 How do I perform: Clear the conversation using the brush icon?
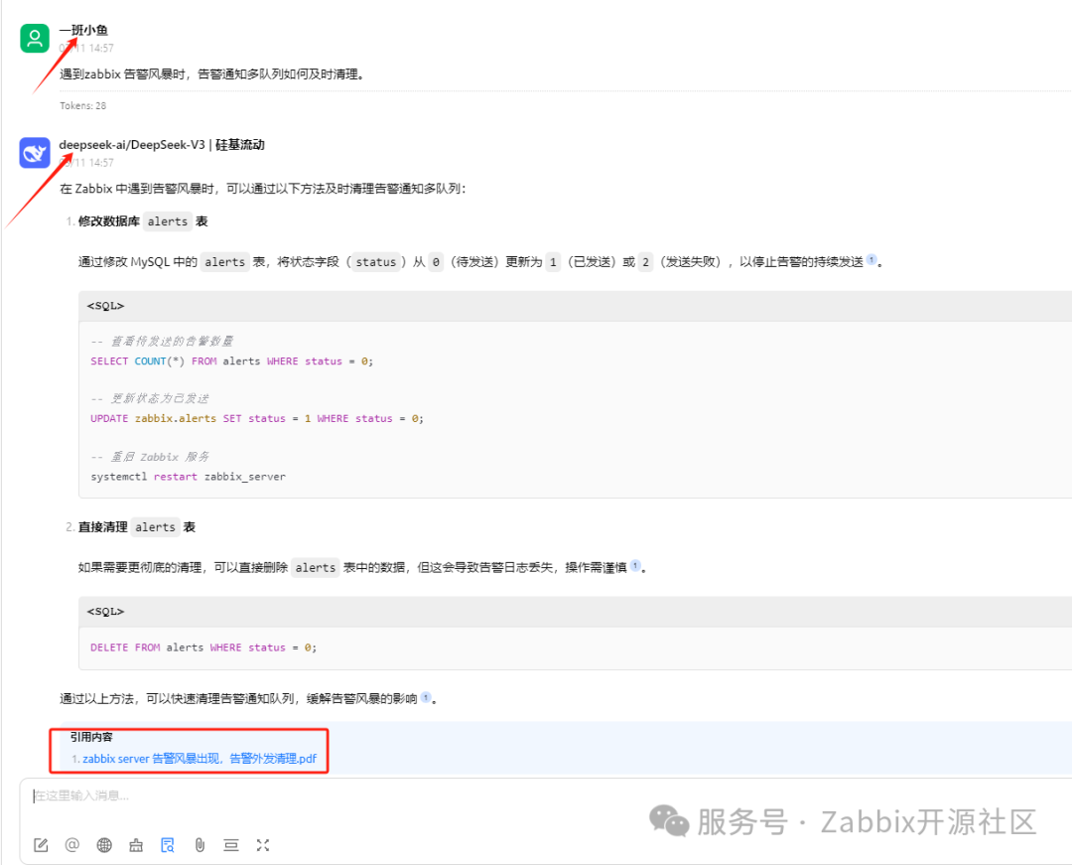tap(135, 845)
